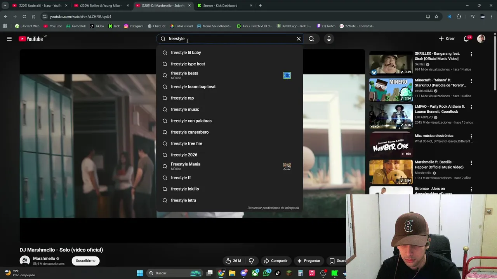Pick suggestion freestyle con palabras
497x279 pixels.
[229, 121]
